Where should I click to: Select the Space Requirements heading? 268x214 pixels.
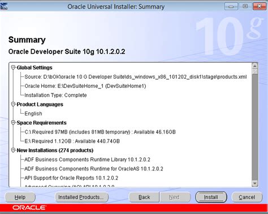42,123
